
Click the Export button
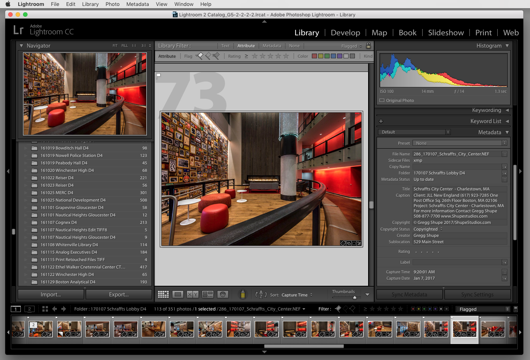[x=119, y=295]
